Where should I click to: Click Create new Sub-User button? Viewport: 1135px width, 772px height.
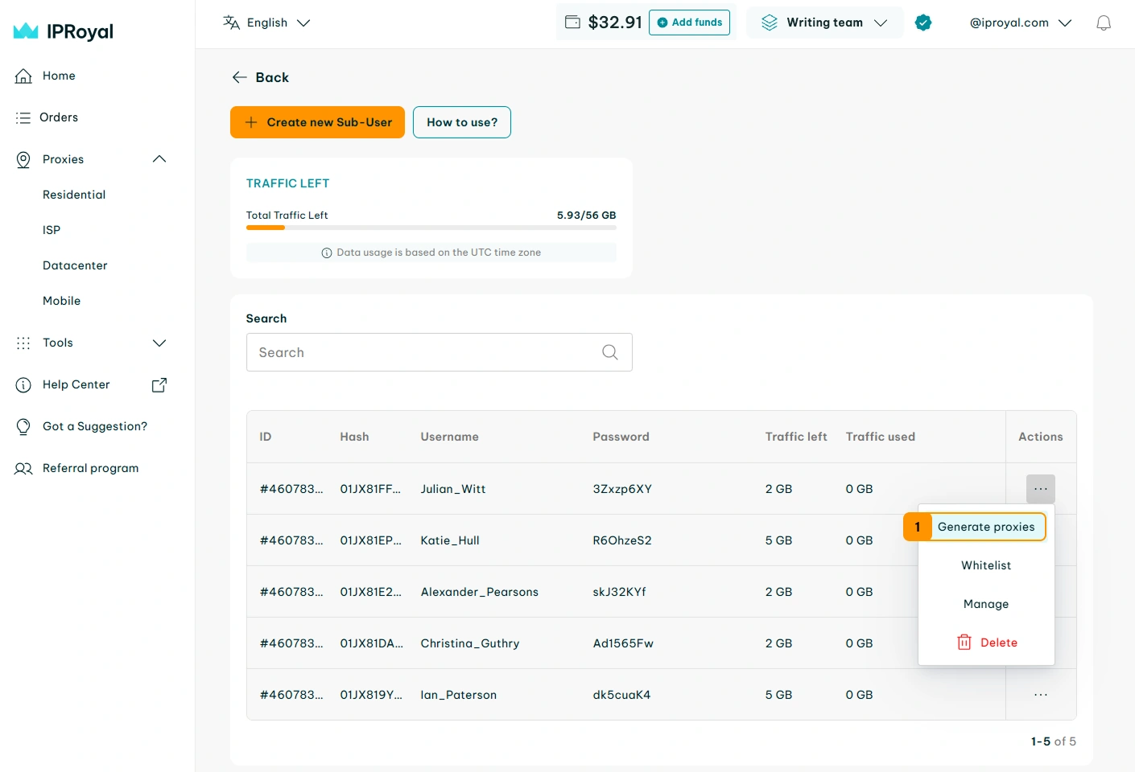[317, 122]
